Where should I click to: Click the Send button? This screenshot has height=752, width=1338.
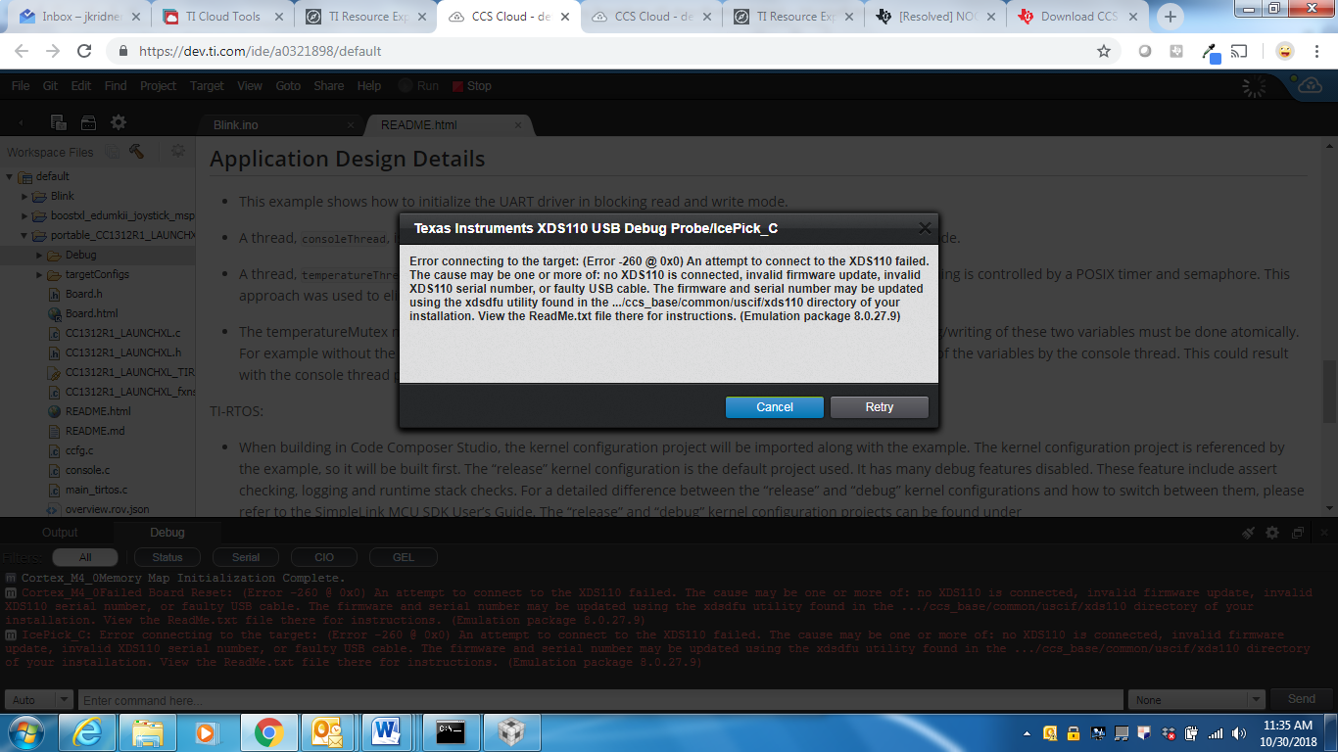[x=1301, y=699]
